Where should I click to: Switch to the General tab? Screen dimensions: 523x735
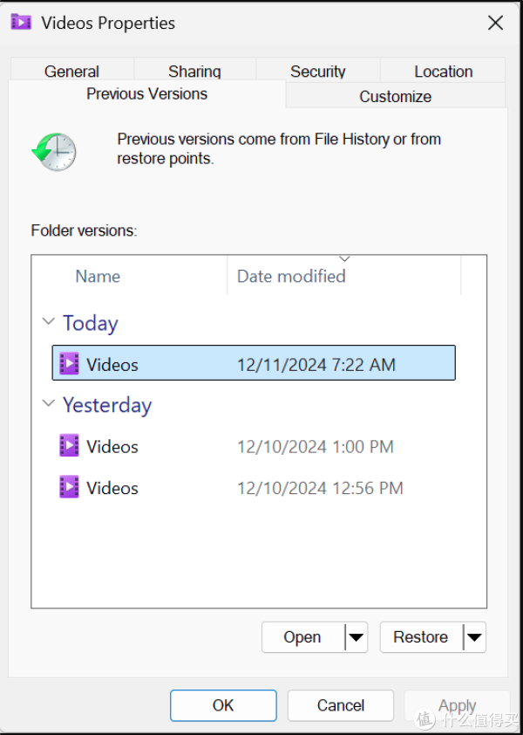71,71
